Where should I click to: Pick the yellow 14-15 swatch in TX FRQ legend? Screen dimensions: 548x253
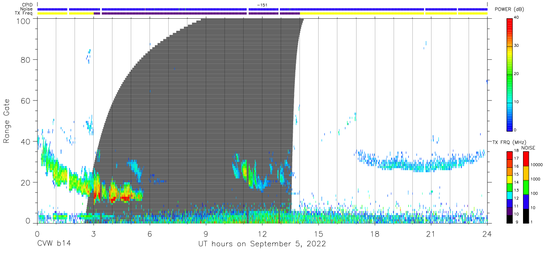click(x=509, y=179)
